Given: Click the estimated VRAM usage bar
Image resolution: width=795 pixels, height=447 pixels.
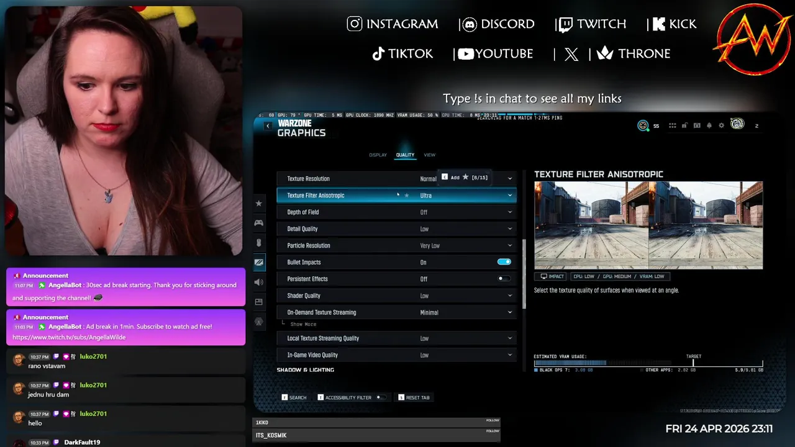Looking at the screenshot, I should pos(648,363).
